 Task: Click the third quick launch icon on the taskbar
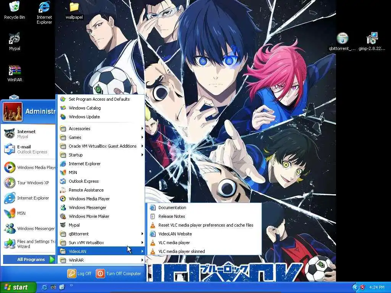62,287
